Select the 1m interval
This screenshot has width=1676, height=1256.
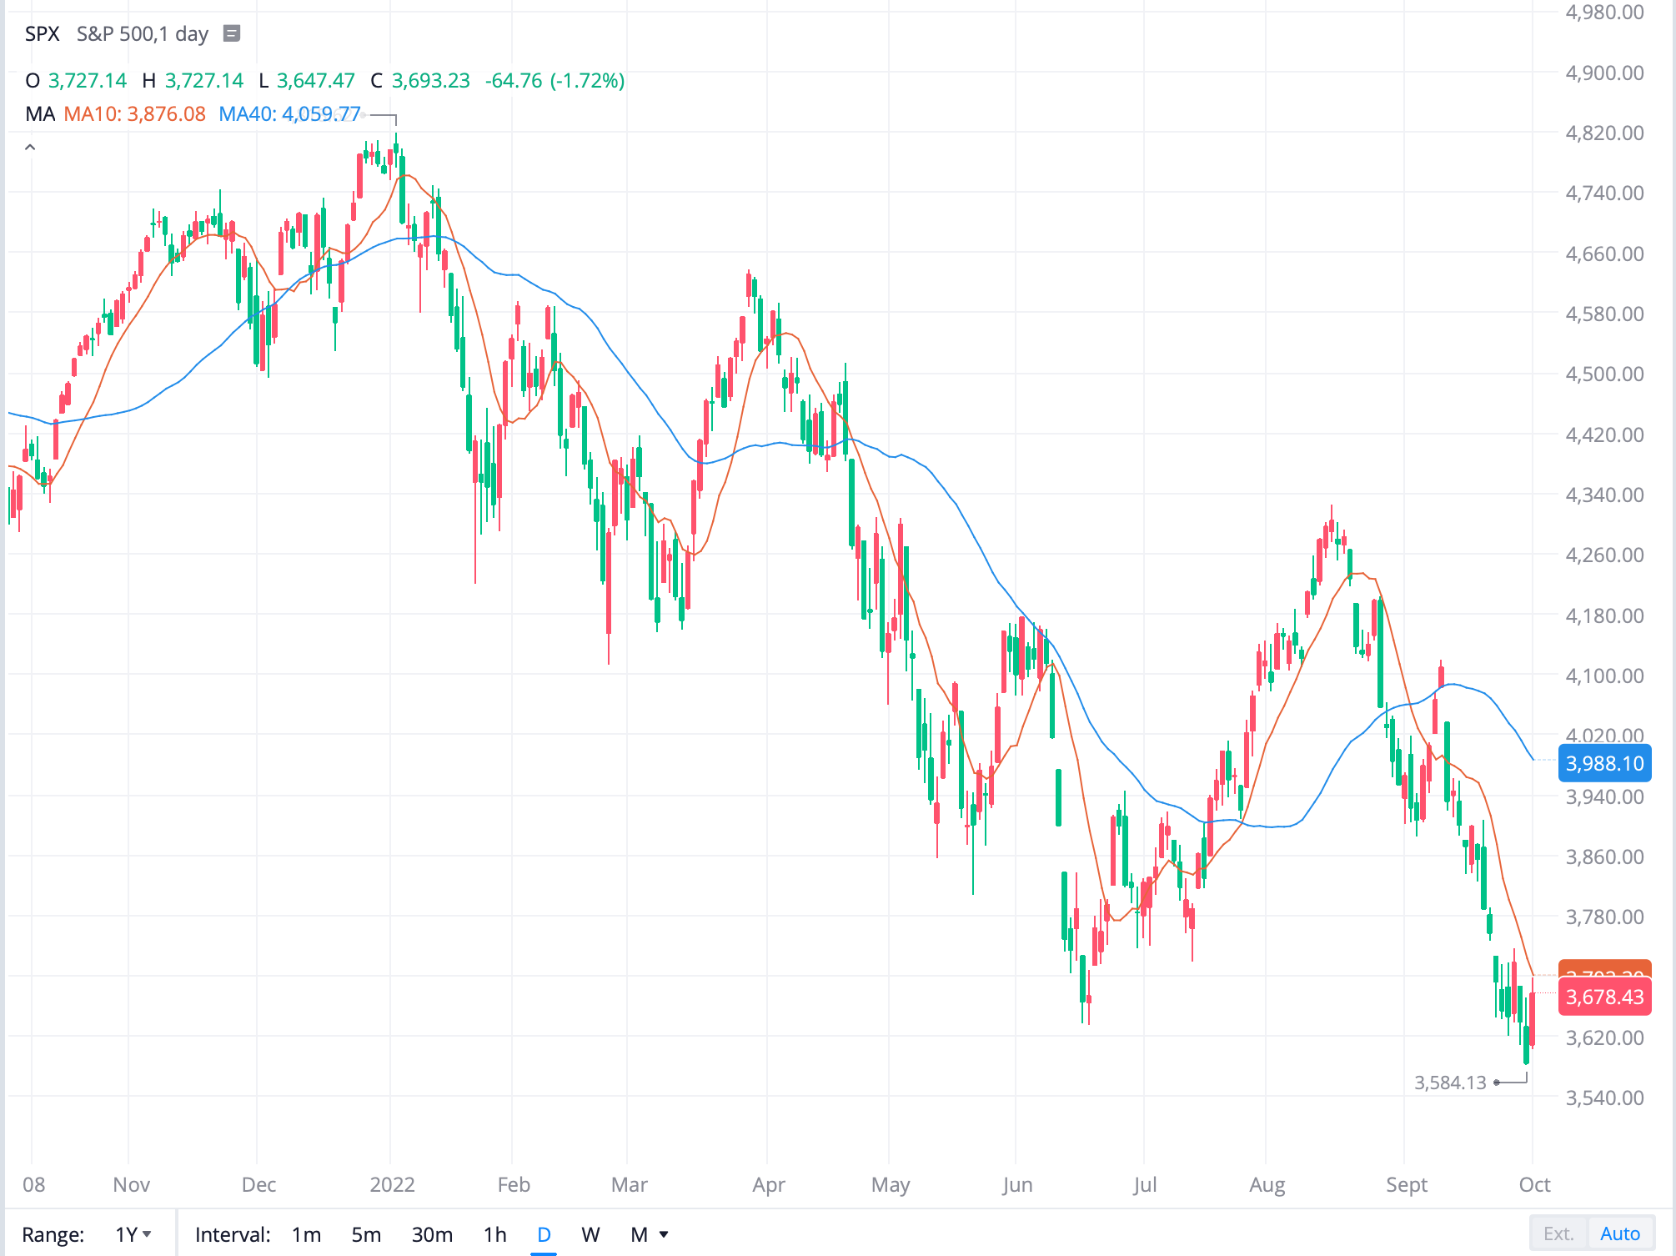point(306,1234)
